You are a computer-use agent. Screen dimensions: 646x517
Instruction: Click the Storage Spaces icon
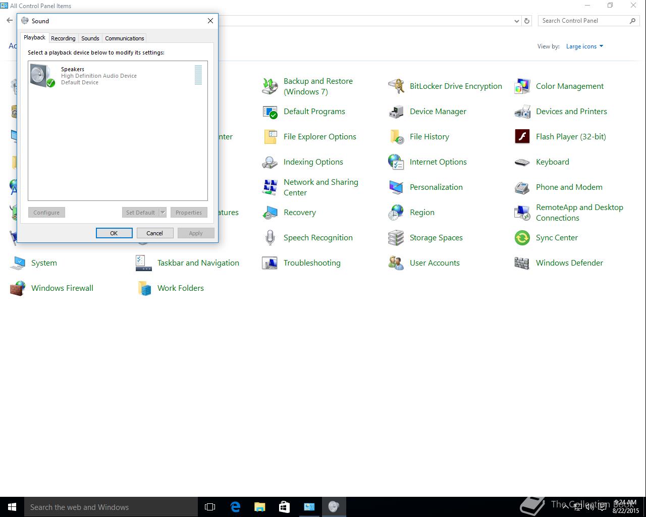(396, 238)
